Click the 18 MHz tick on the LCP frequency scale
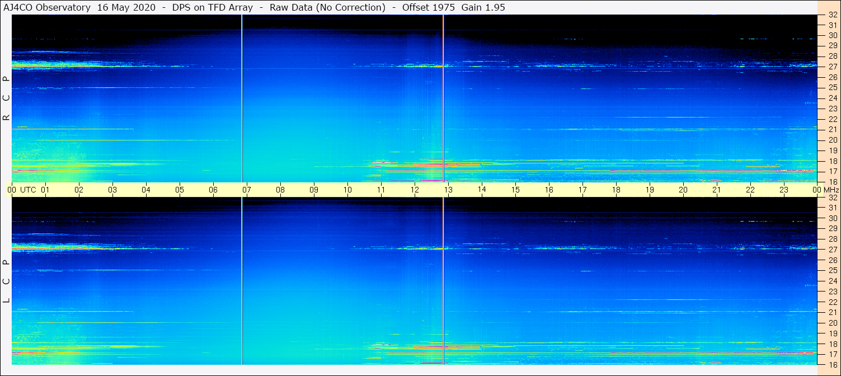Viewport: 841px width, 376px height. click(832, 344)
